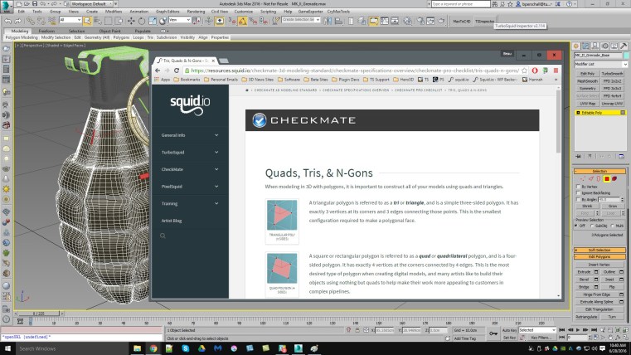The image size is (631, 355).
Task: Click the Redo arrow in main toolbar
Action: coord(17,21)
